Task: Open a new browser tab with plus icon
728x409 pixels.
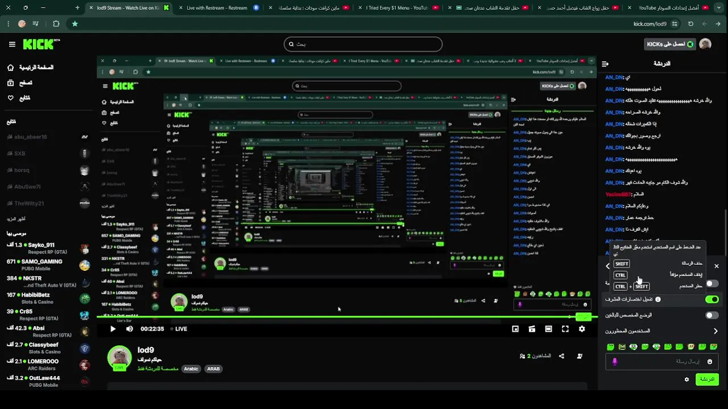Action: click(77, 8)
